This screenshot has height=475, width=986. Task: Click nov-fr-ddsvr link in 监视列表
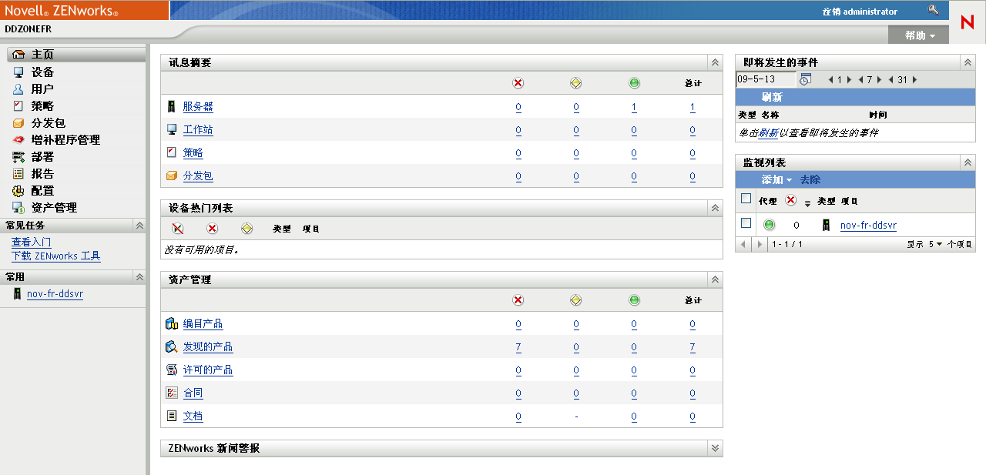click(x=868, y=226)
